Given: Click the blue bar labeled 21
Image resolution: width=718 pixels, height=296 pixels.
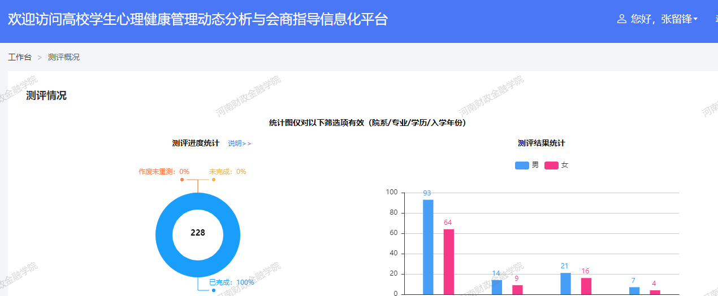Looking at the screenshot, I should point(565,284).
